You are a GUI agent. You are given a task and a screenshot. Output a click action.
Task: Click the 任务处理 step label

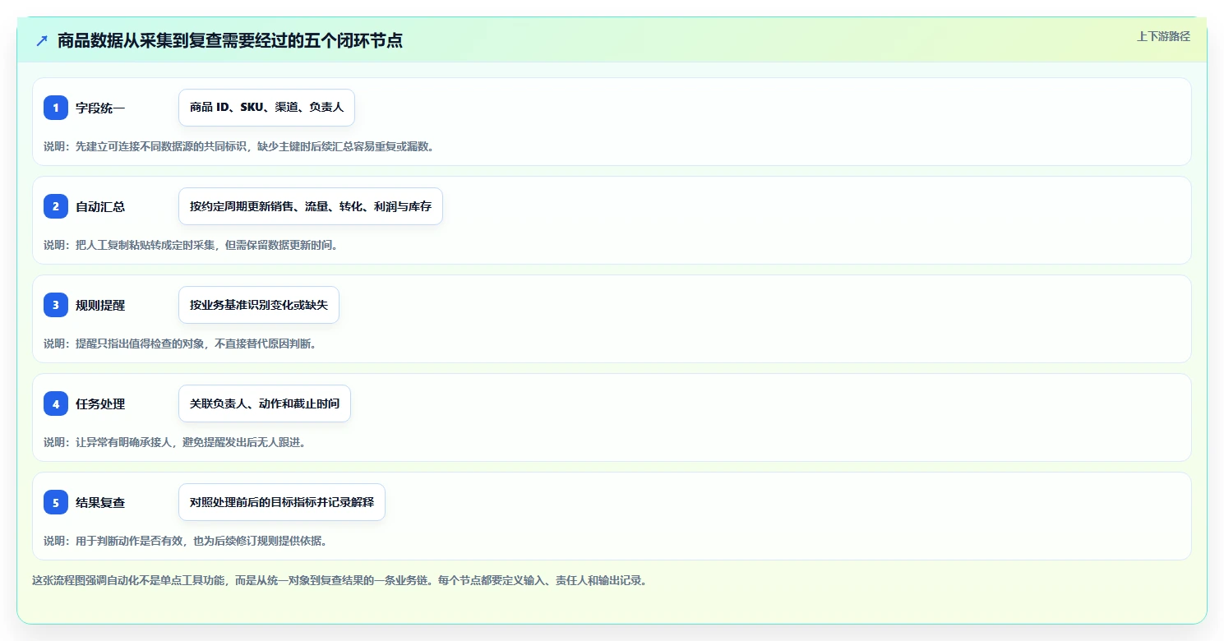(100, 404)
